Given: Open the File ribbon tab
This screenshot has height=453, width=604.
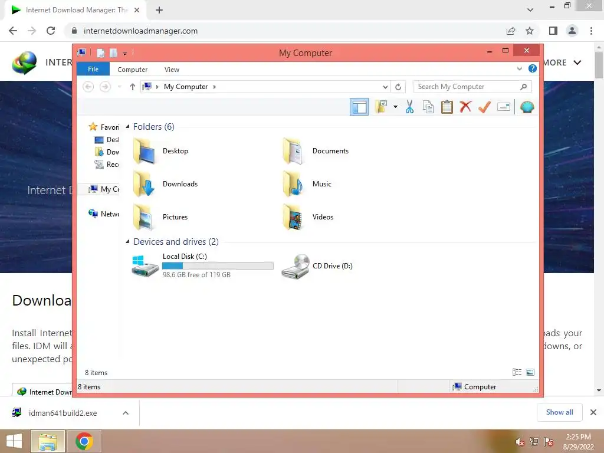Looking at the screenshot, I should [93, 70].
